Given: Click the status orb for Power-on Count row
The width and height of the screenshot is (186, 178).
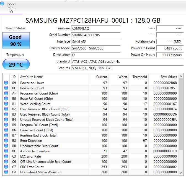Looking at the screenshot, I should (6, 88).
